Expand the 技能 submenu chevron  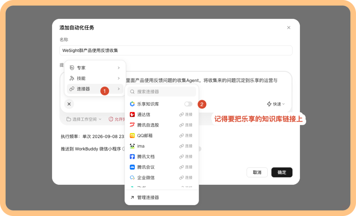[119, 78]
